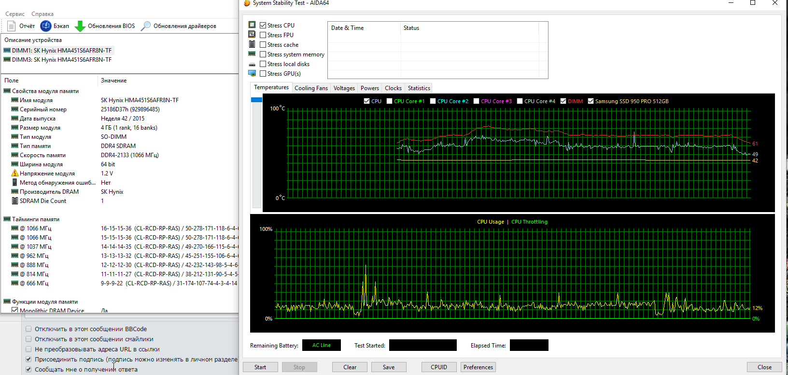Screen dimensions: 788x375
Task: Uncheck the Stress CPU checkbox
Action: tap(263, 26)
